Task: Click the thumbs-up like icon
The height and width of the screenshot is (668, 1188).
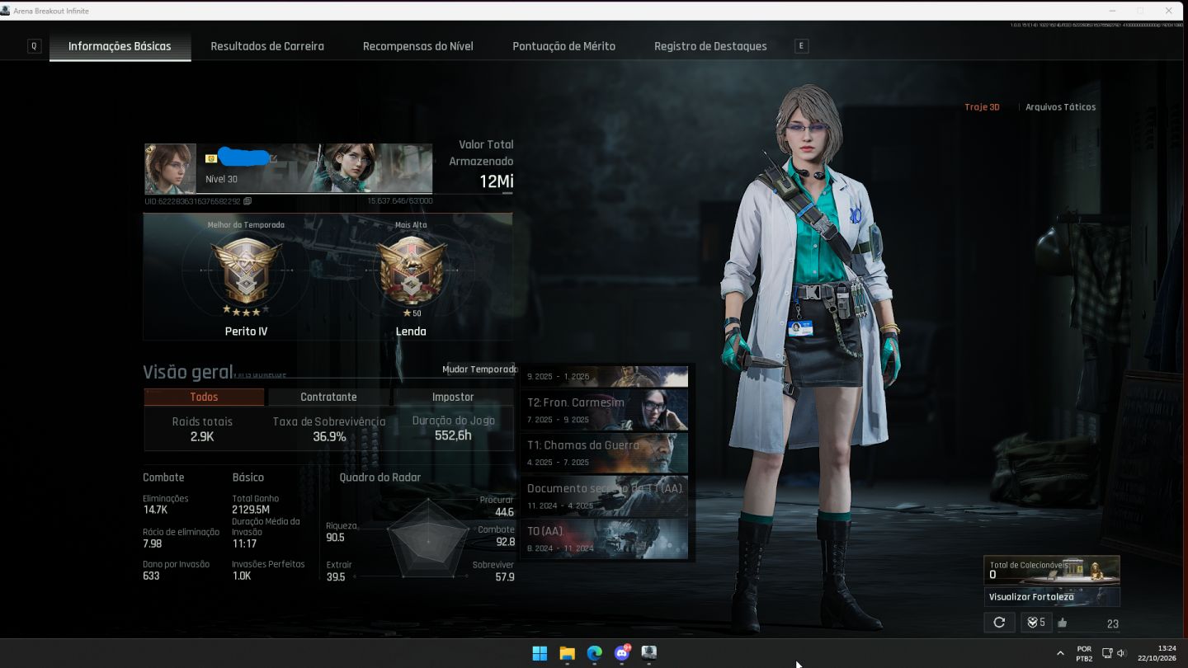Action: click(x=1062, y=623)
